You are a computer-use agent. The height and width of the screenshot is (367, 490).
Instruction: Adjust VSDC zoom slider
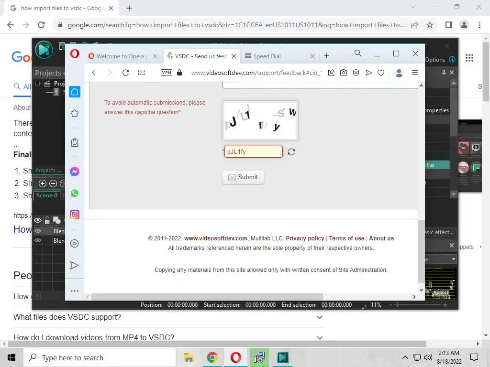(x=397, y=304)
